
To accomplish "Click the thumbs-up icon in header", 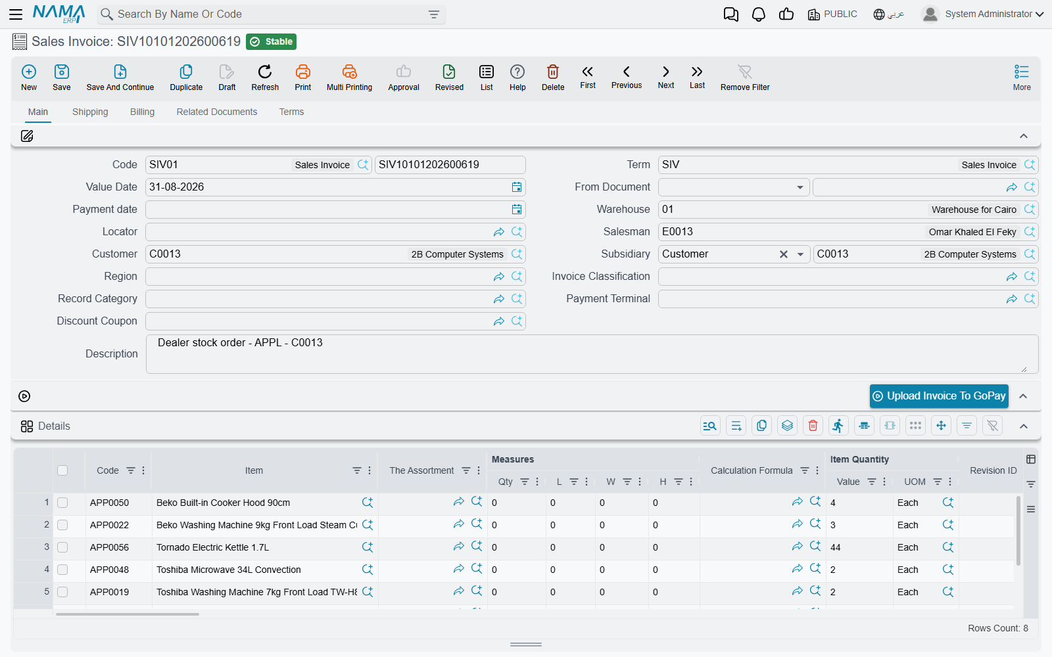I will point(786,14).
